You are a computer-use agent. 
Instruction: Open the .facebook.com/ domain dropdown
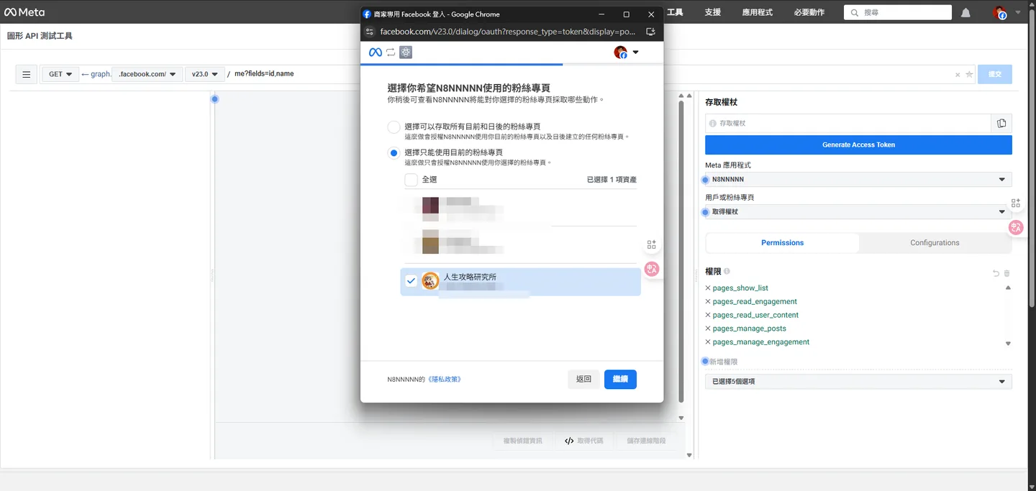click(x=147, y=74)
